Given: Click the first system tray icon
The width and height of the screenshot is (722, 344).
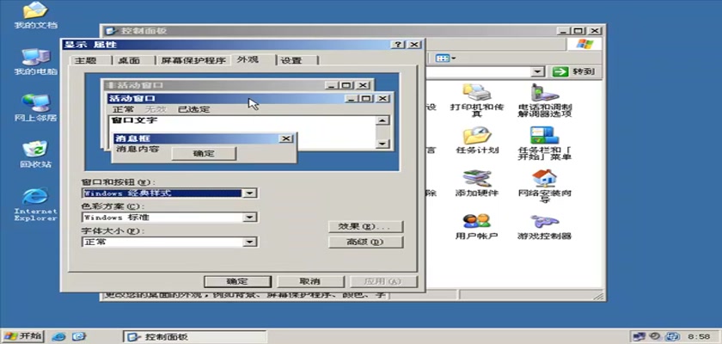Looking at the screenshot, I should (638, 336).
